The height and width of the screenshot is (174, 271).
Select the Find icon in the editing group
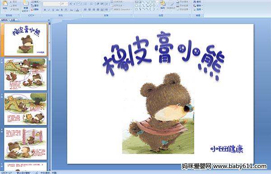[x=197, y=2]
